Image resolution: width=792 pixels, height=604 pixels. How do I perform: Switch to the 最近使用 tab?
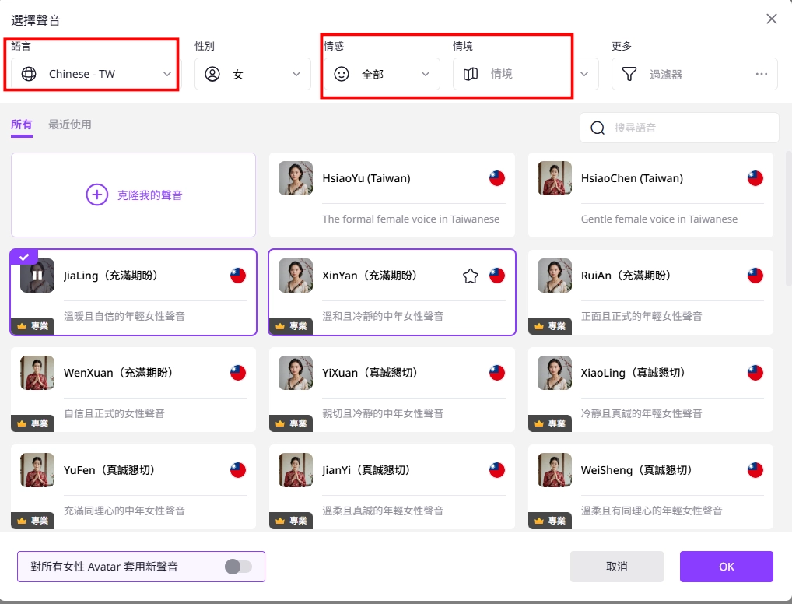point(70,124)
